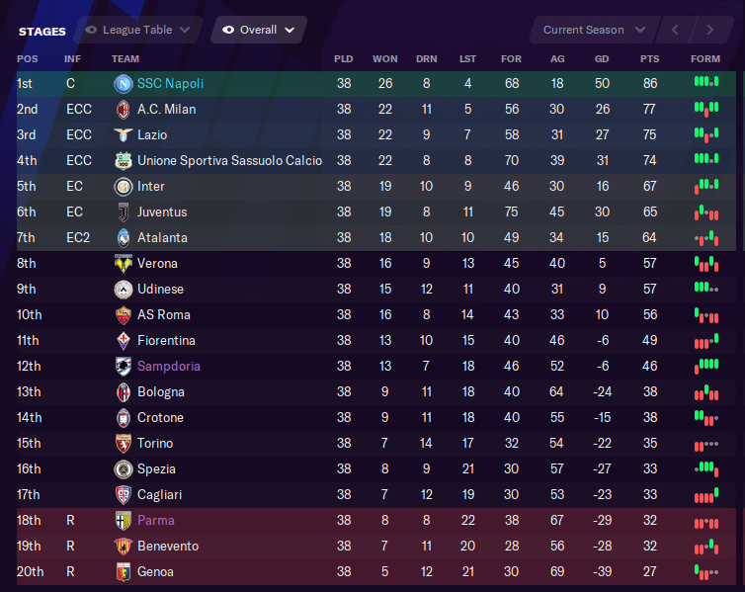Open the Atalanta team name link
Viewport: 745px width, 592px height.
click(162, 237)
